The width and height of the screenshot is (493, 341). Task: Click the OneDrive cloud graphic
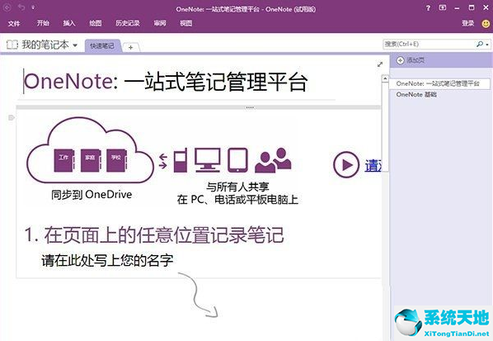tap(90, 150)
